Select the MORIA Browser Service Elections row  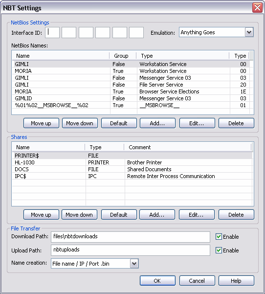pyautogui.click(x=132, y=91)
